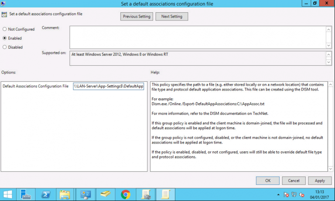Viewport: 335px width, 201px height.
Task: Open the network tray icon
Action: (294, 194)
